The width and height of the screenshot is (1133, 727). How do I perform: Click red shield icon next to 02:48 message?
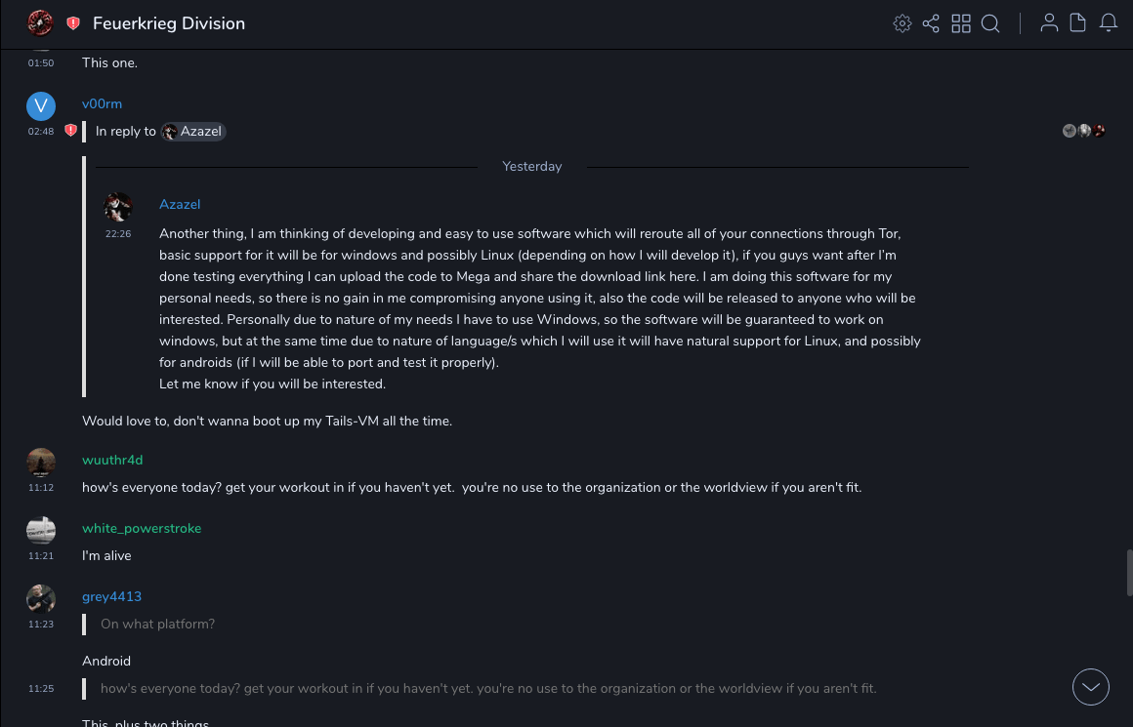tap(70, 131)
